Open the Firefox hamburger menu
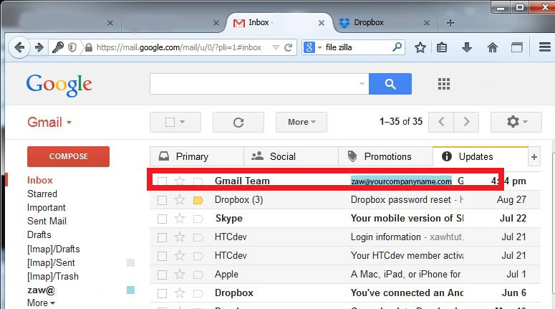Viewport: 555px width, 309px height. coord(545,47)
